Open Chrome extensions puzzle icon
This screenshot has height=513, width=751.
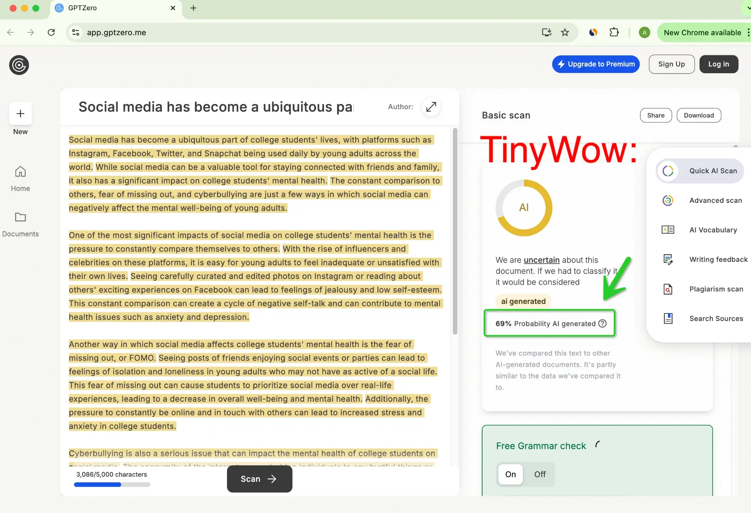click(x=614, y=33)
